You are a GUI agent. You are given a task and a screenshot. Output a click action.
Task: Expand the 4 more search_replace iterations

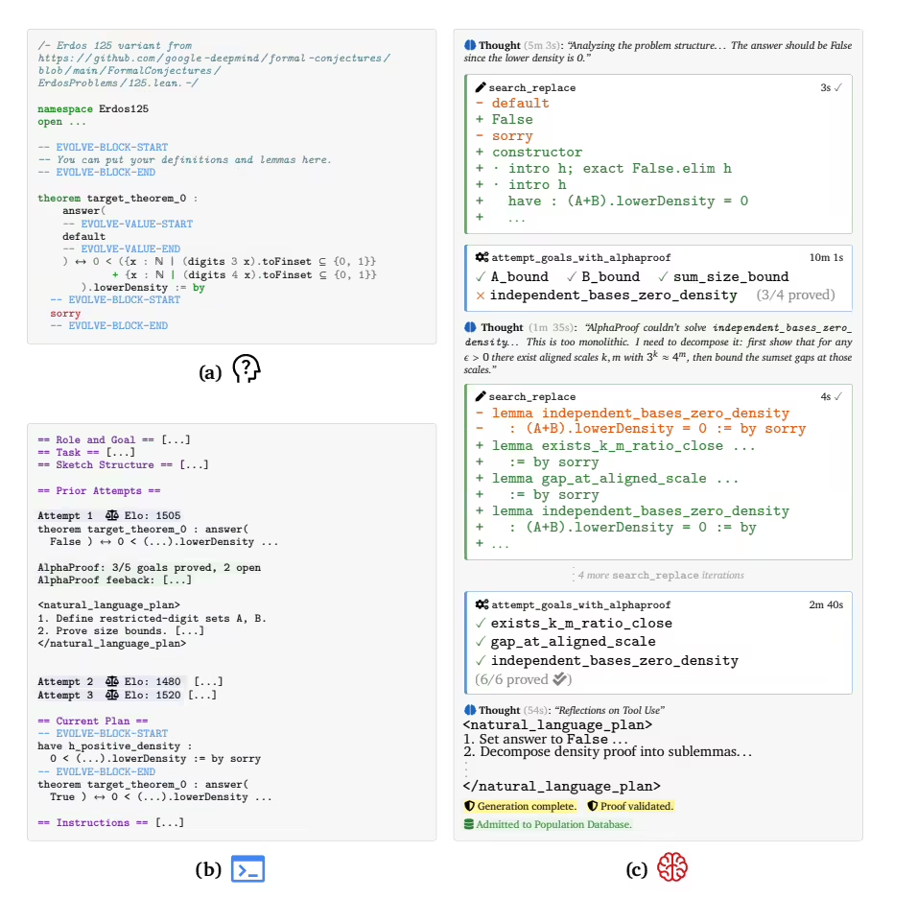click(x=661, y=575)
